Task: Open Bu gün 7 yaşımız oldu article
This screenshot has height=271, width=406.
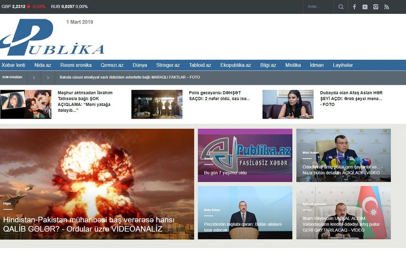Action: (x=245, y=155)
